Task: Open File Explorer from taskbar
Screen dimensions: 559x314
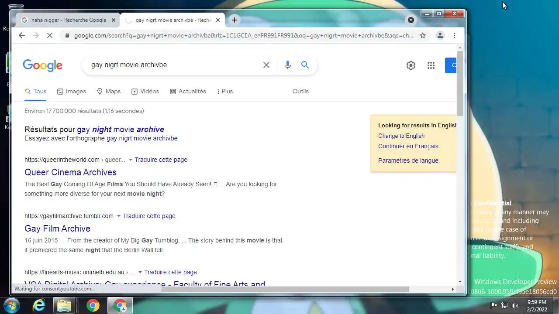Action: click(64, 306)
